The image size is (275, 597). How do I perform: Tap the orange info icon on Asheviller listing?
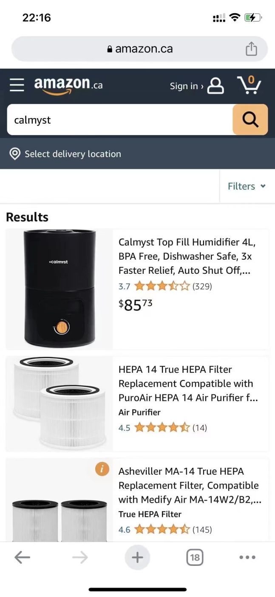click(102, 469)
